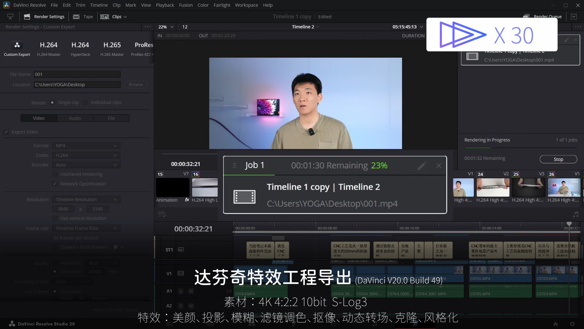584x329 pixels.
Task: Solo the A1 audio track
Action: click(x=181, y=291)
